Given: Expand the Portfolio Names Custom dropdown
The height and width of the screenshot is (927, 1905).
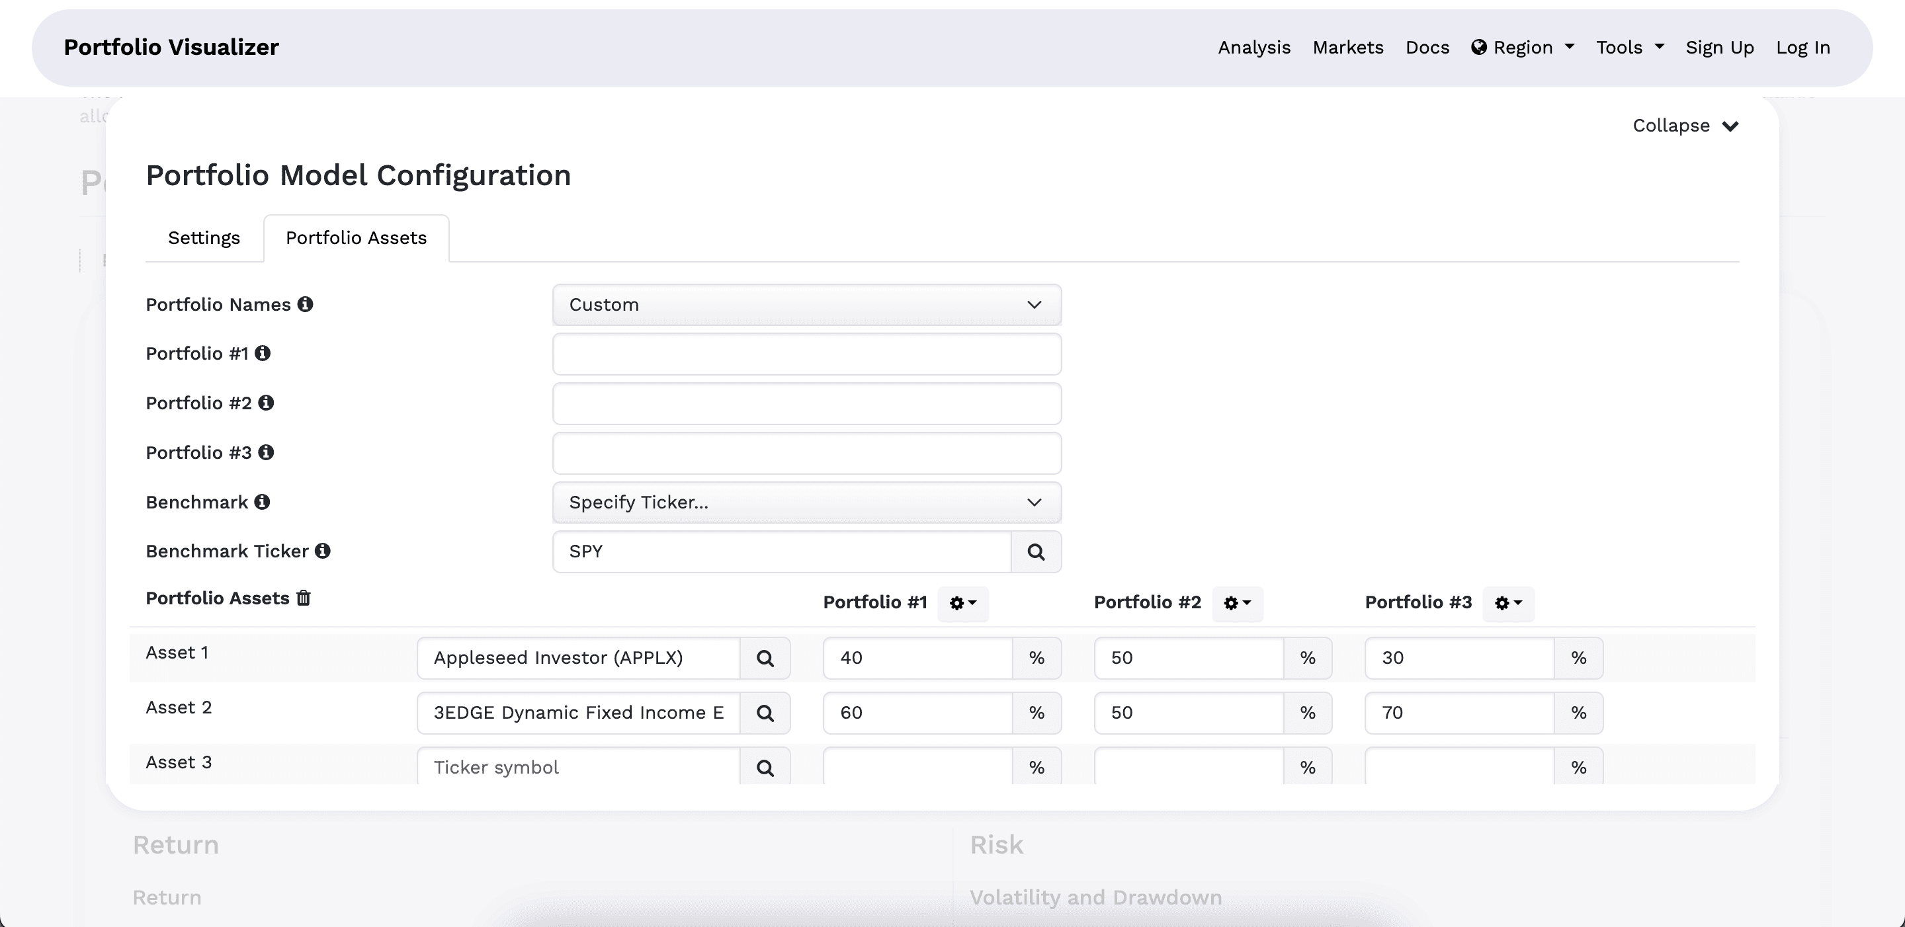Looking at the screenshot, I should click(x=806, y=305).
